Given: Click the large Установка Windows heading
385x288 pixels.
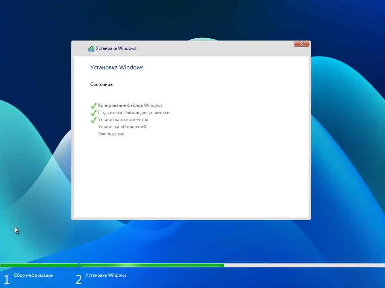Looking at the screenshot, I should click(117, 67).
